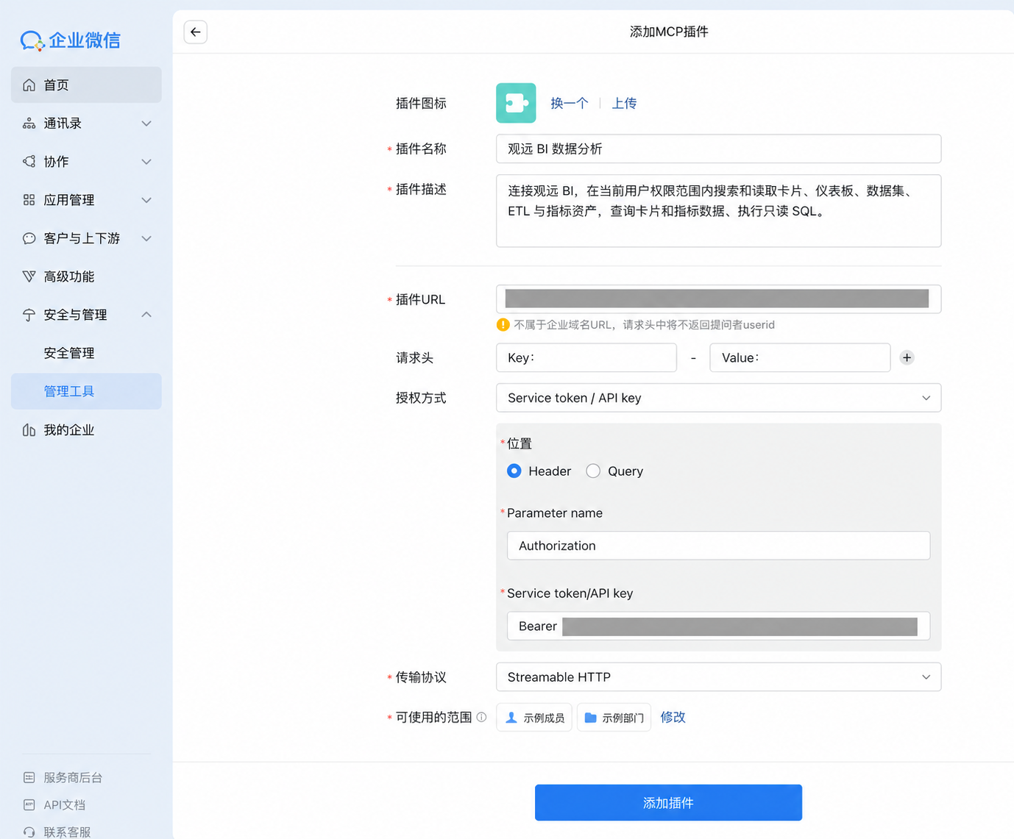Click the 示例部门 scope tag
This screenshot has height=839, width=1014.
(x=614, y=718)
